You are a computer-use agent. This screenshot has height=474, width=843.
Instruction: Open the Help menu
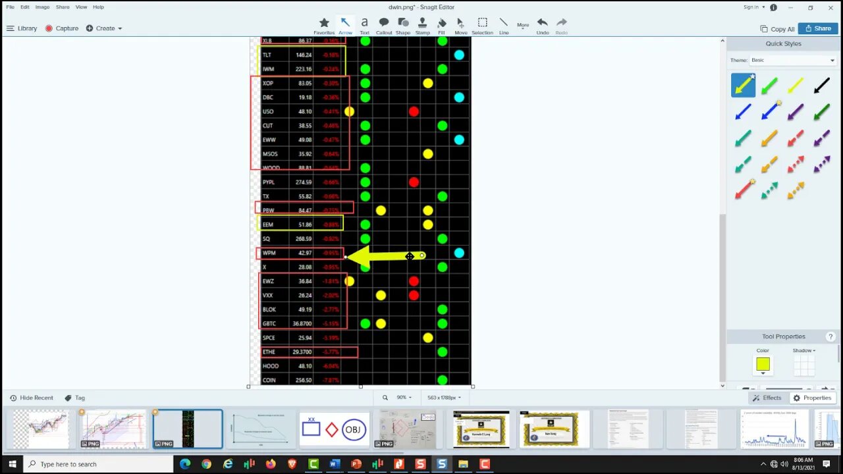(x=98, y=7)
